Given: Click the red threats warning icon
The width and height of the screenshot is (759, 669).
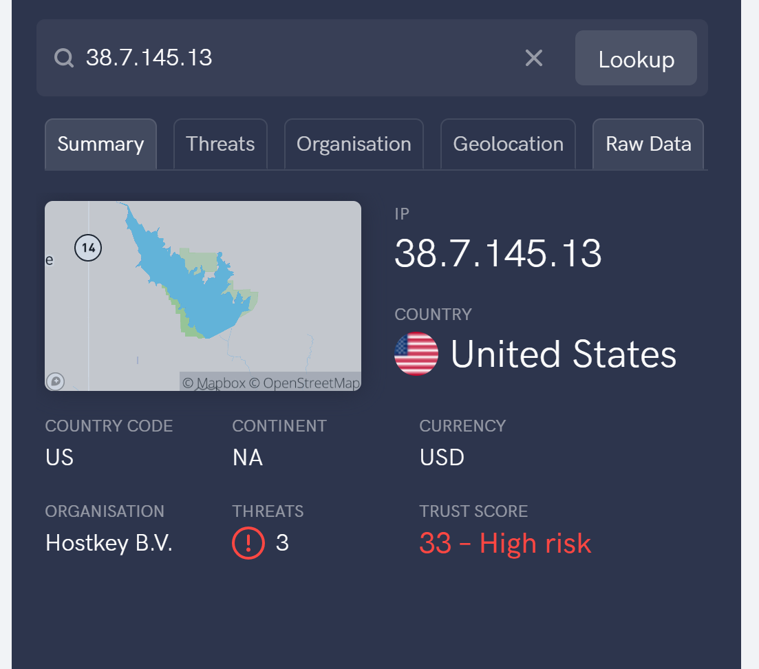Looking at the screenshot, I should coord(248,543).
